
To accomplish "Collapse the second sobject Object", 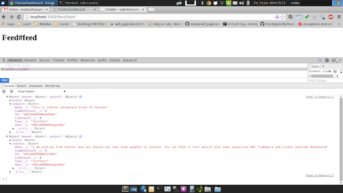I will pos(10,144).
